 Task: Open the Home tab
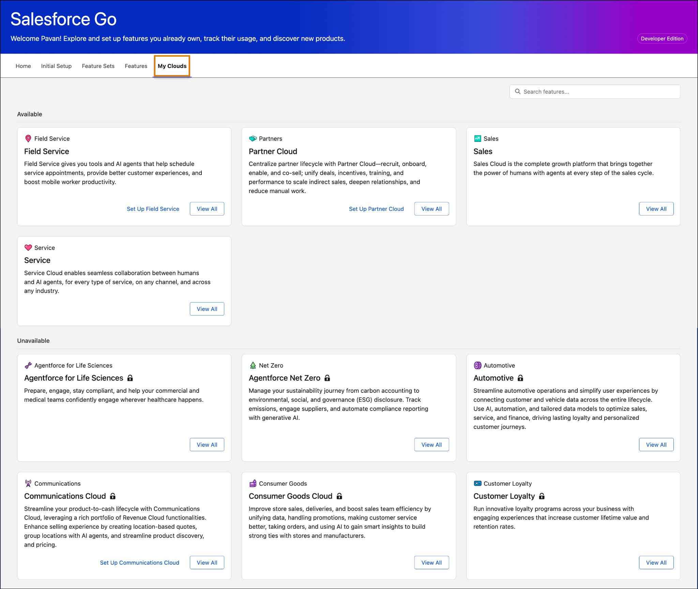tap(23, 66)
